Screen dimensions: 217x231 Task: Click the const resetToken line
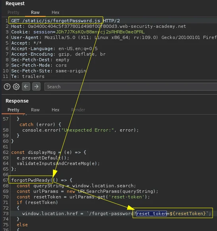[83, 197]
